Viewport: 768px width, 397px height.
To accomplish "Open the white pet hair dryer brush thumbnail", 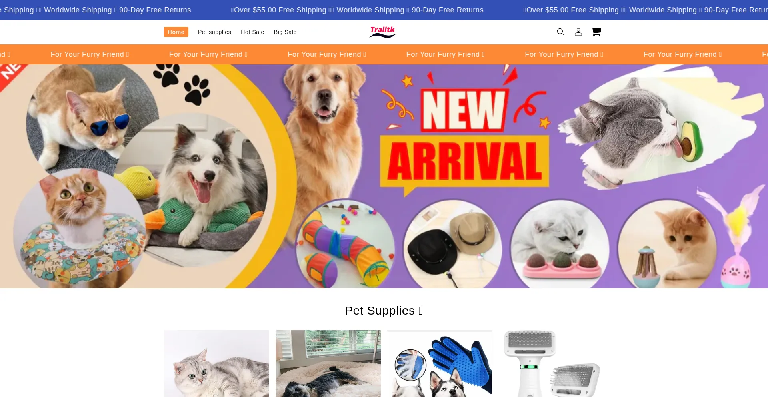I will click(551, 363).
